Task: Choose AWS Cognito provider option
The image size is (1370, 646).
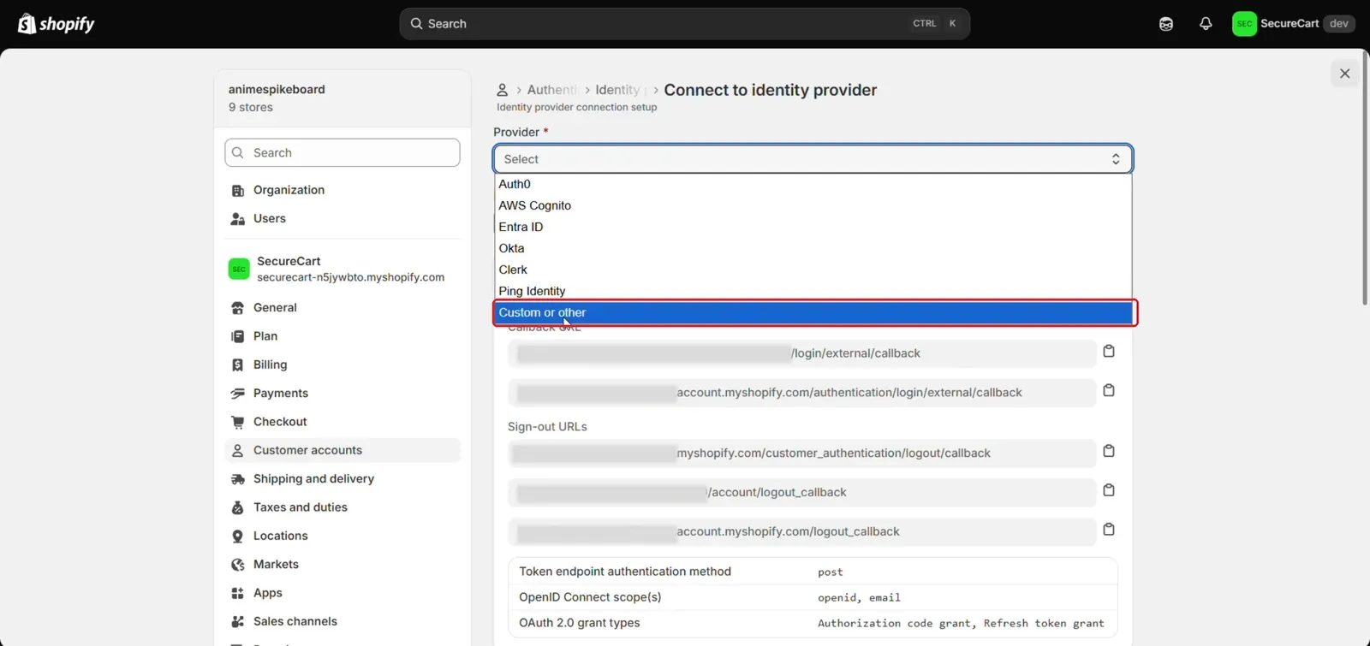Action: click(x=813, y=205)
